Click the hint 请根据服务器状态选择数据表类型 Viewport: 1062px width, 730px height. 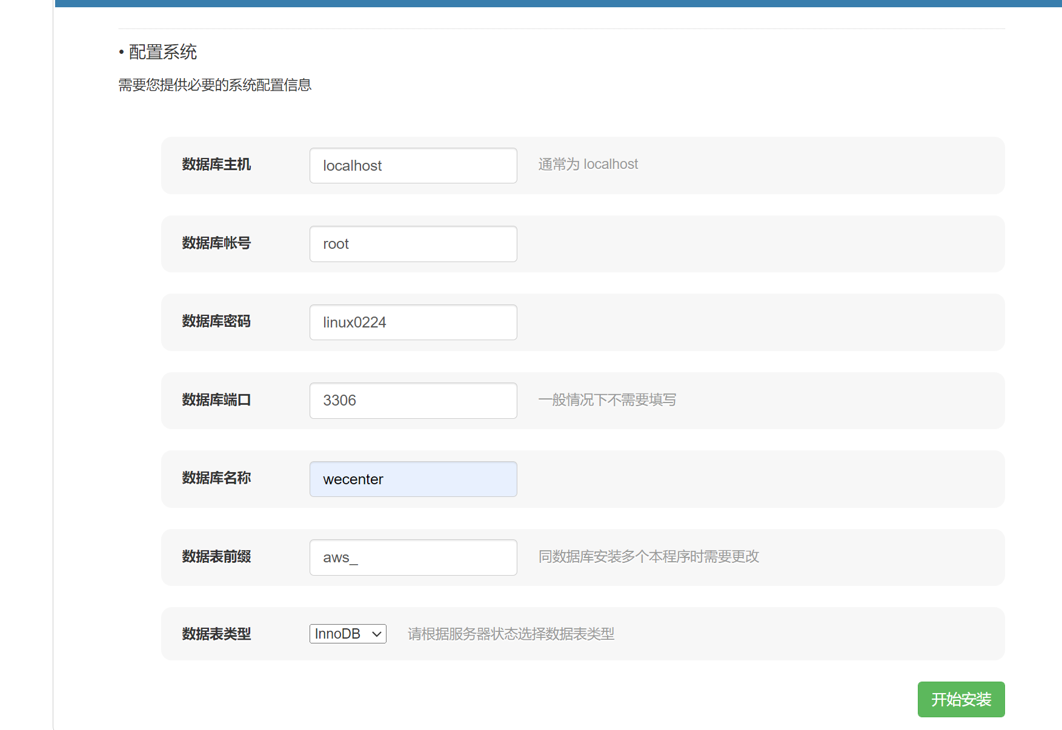(x=511, y=634)
